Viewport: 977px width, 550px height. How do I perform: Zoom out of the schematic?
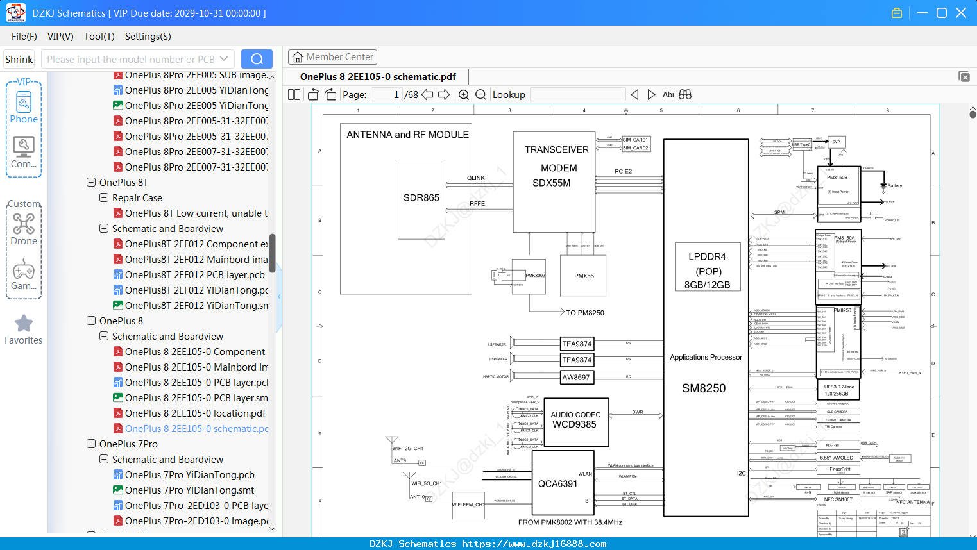tap(480, 94)
